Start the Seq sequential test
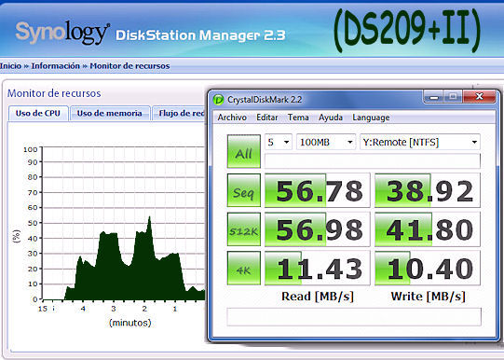This screenshot has width=504, height=360. click(244, 190)
